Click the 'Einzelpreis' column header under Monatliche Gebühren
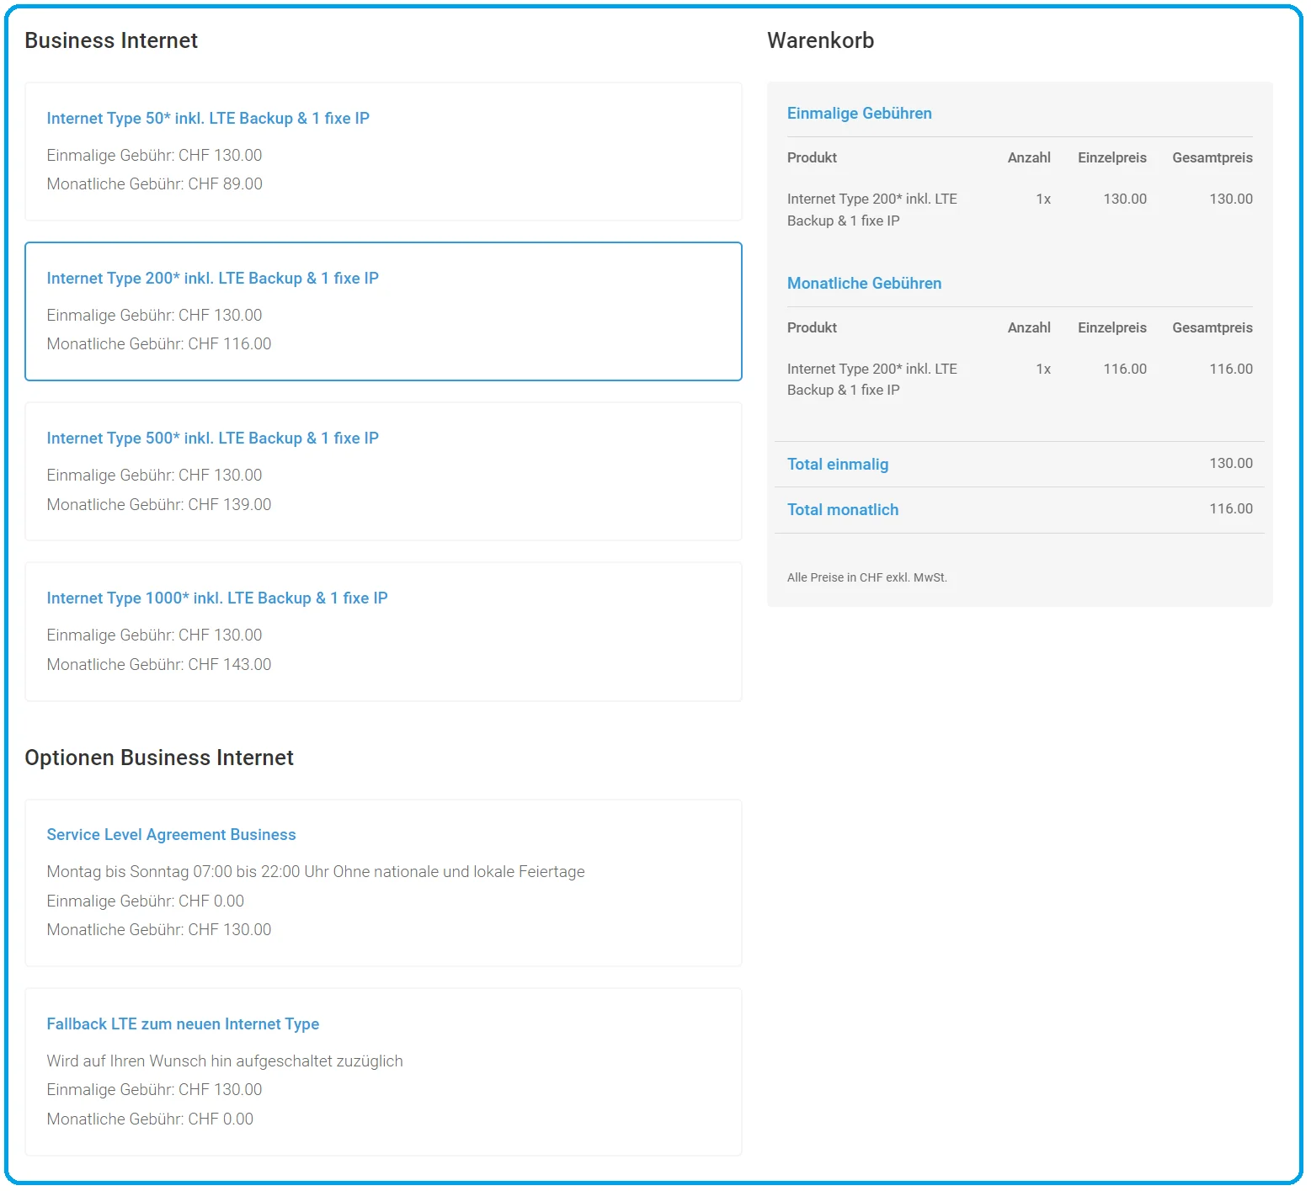Viewport: 1311px width, 1191px height. 1112,328
